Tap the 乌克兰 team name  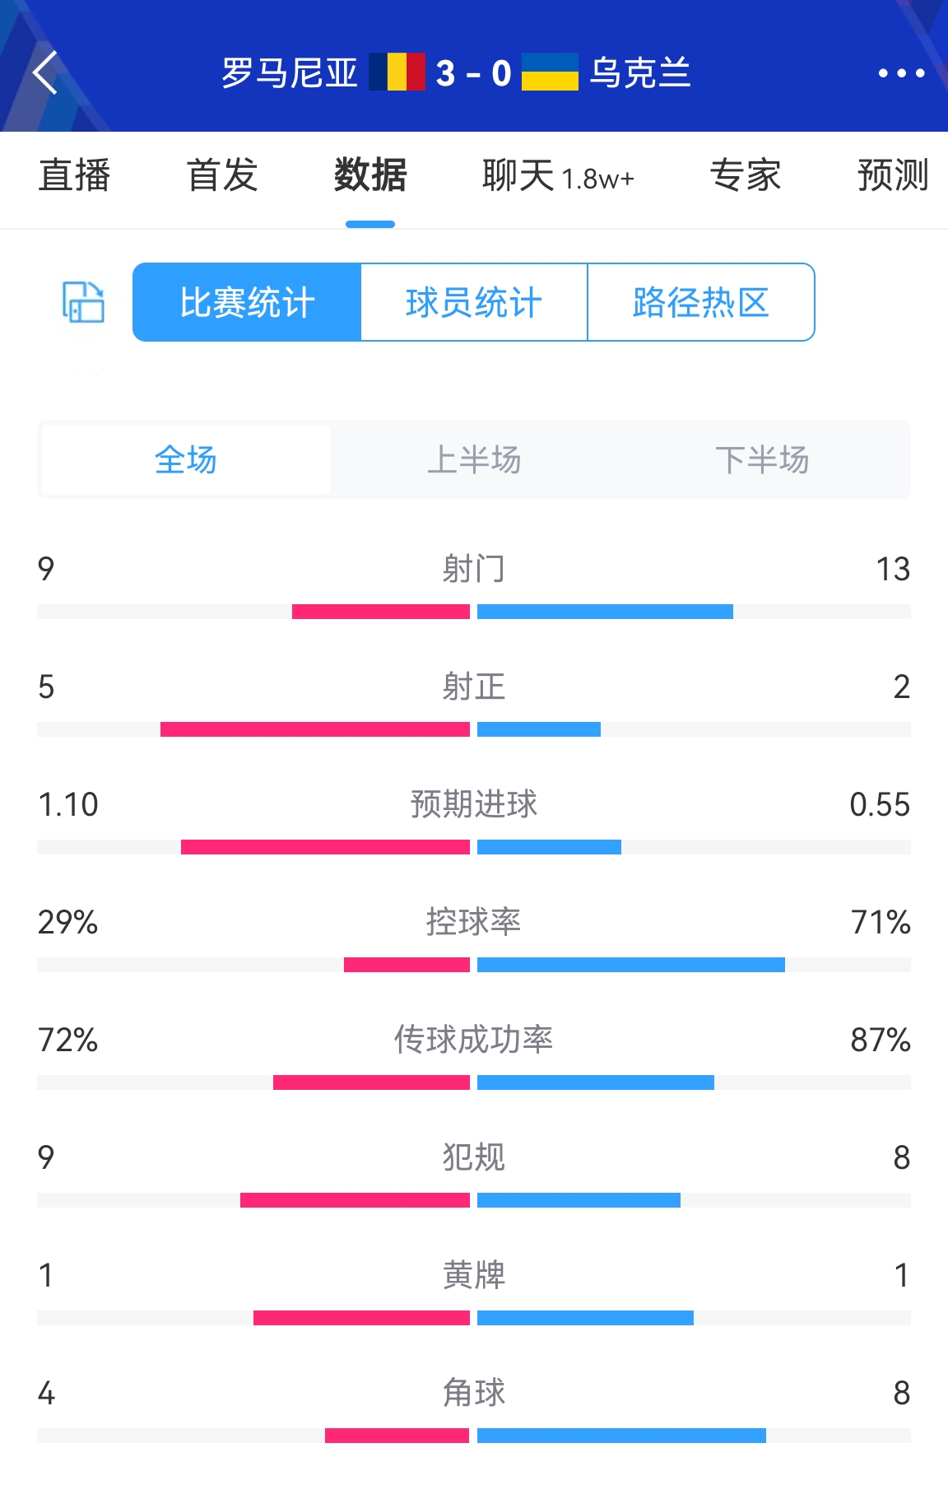(640, 72)
